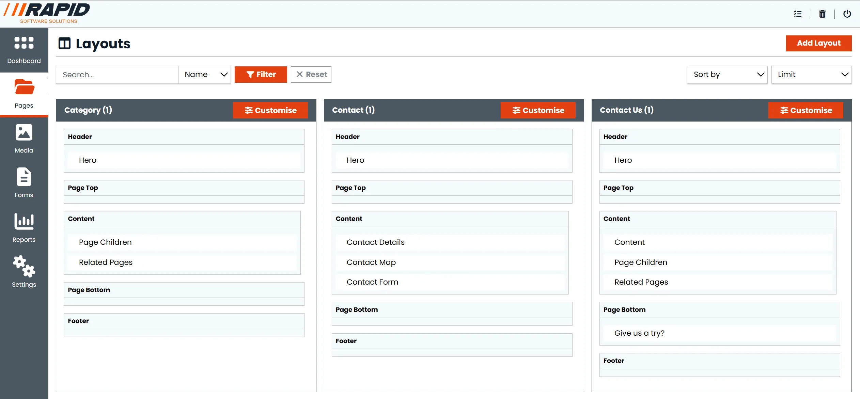Click inside the Search input field
Image resolution: width=860 pixels, height=399 pixels.
click(x=117, y=74)
